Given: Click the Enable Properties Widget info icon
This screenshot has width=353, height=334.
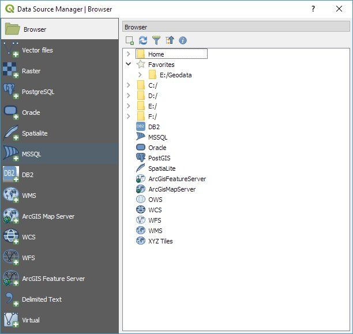Looking at the screenshot, I should 183,40.
